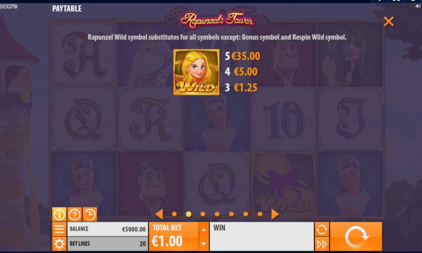Go to next paytable page arrow

(275, 214)
